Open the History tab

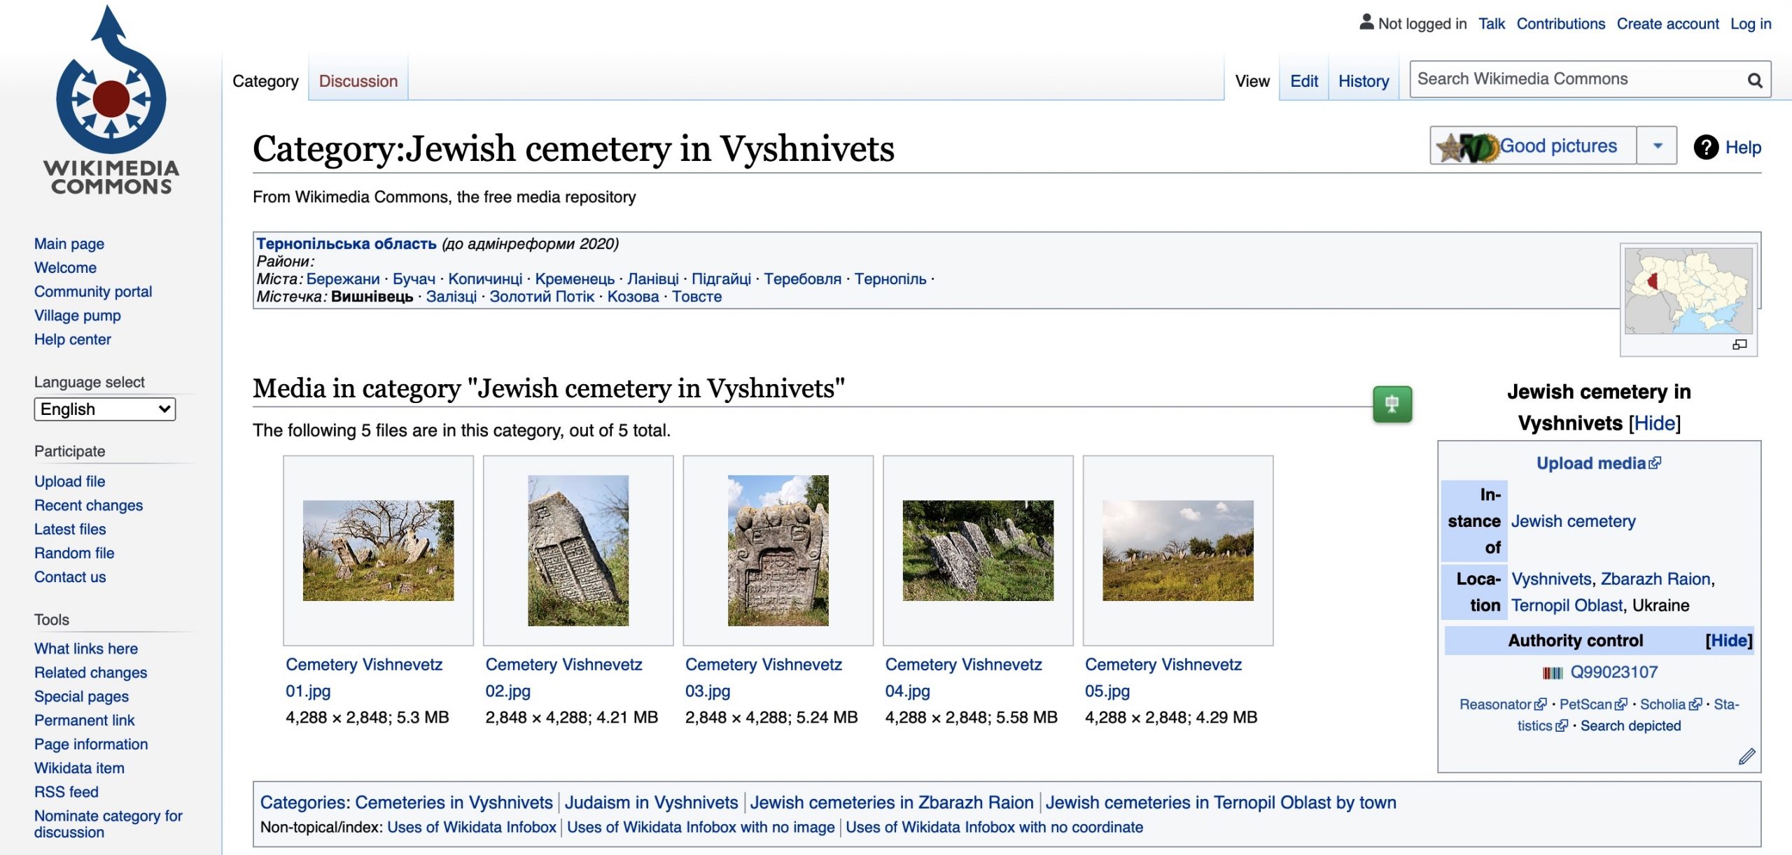[1363, 81]
